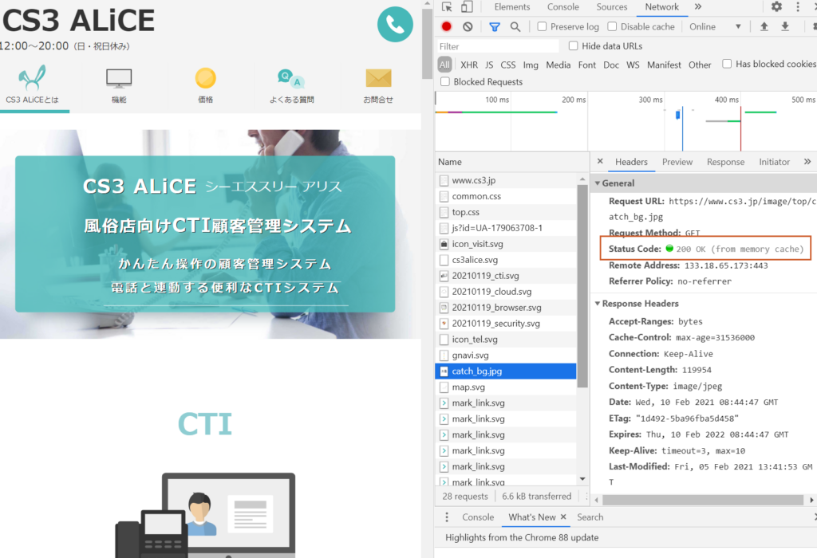Select the inspect element picker
817x558 pixels.
(x=447, y=6)
